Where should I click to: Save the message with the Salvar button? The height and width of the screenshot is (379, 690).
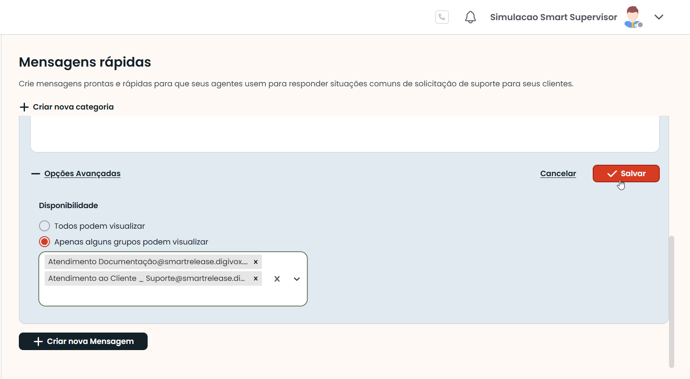click(626, 174)
